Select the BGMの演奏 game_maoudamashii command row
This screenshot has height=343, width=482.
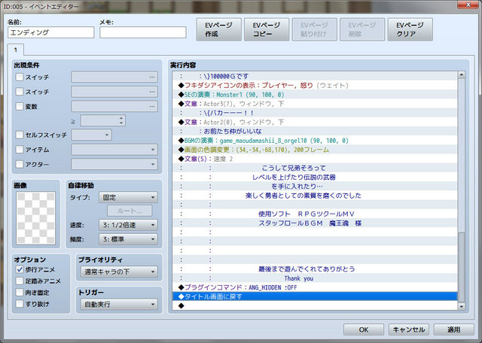click(315, 141)
